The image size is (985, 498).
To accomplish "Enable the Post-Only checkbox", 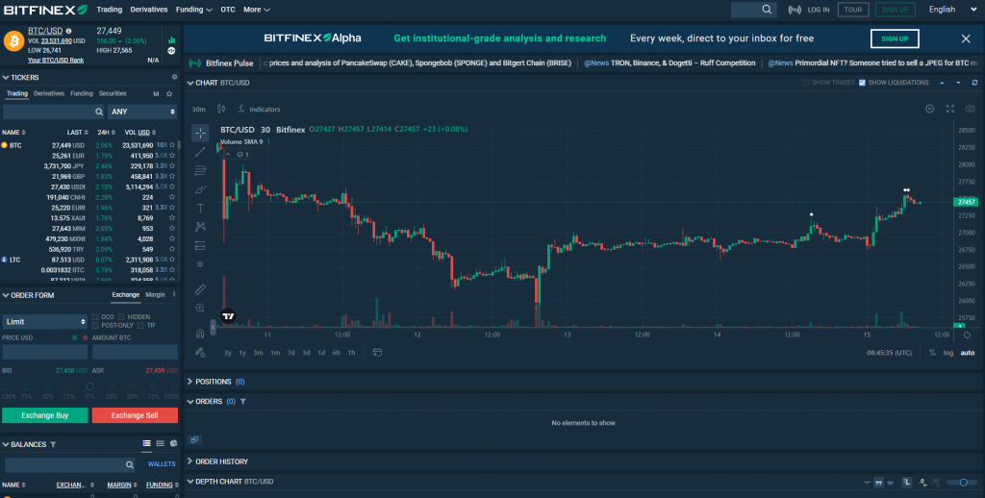I will pos(95,325).
